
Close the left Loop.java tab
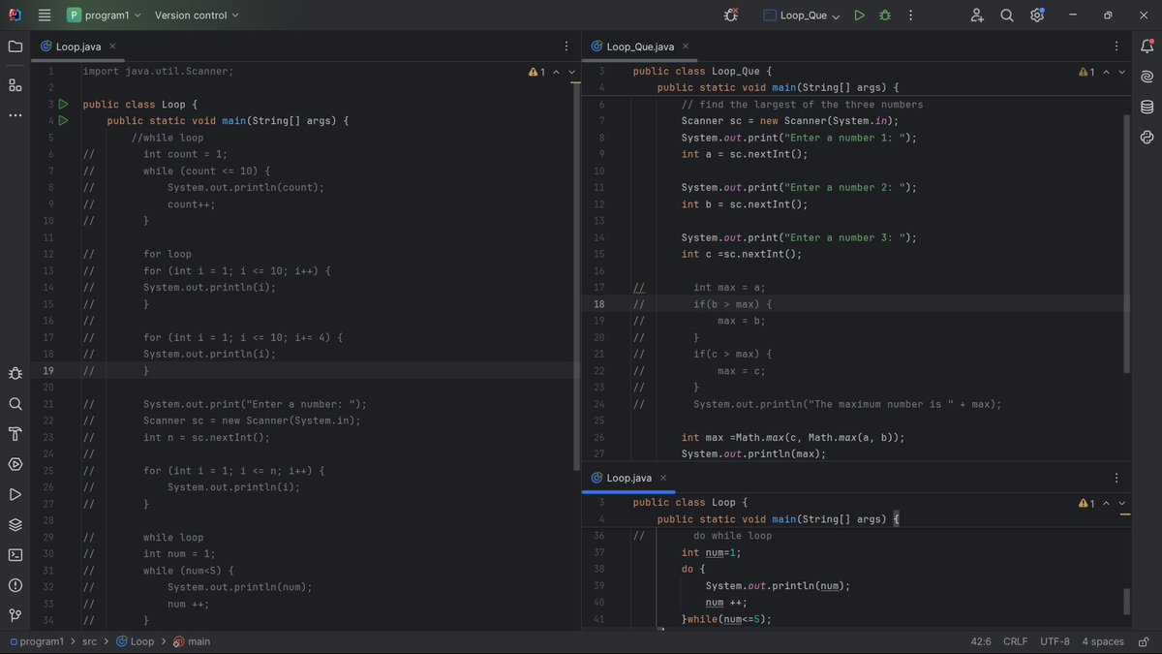(112, 47)
